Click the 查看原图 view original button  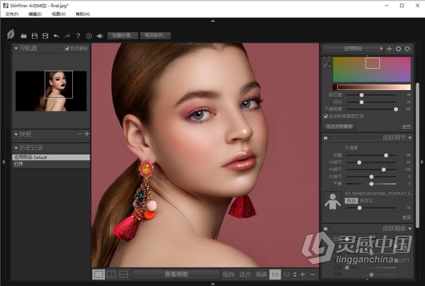(176, 274)
